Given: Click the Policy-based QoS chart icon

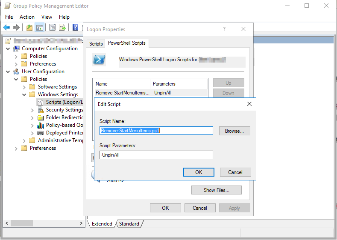Looking at the screenshot, I should tap(41, 125).
